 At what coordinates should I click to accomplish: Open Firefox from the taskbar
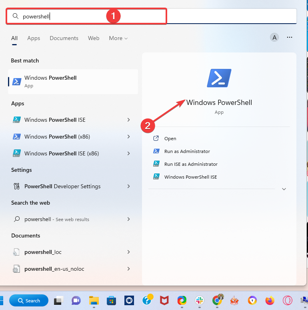pyautogui.click(x=270, y=300)
